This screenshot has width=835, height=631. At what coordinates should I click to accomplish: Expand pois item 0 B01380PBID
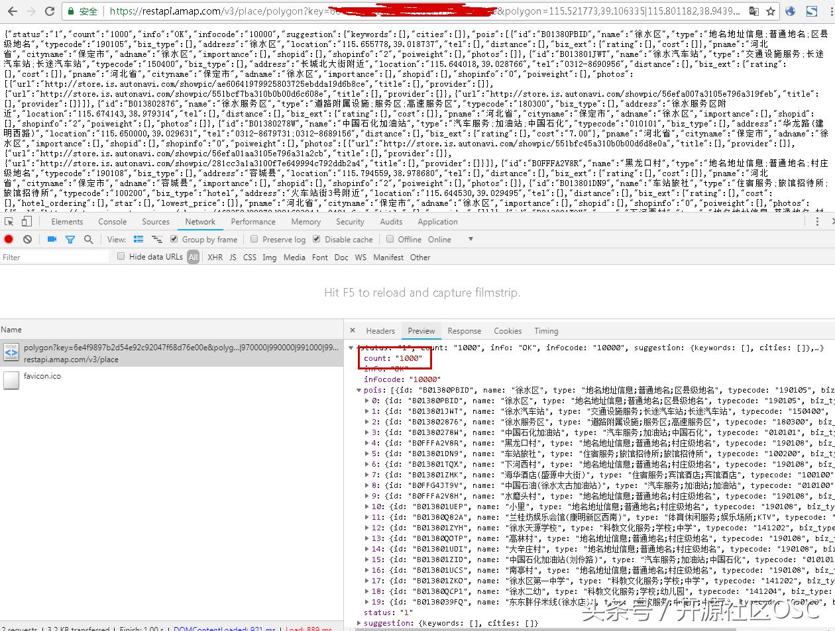coord(367,401)
